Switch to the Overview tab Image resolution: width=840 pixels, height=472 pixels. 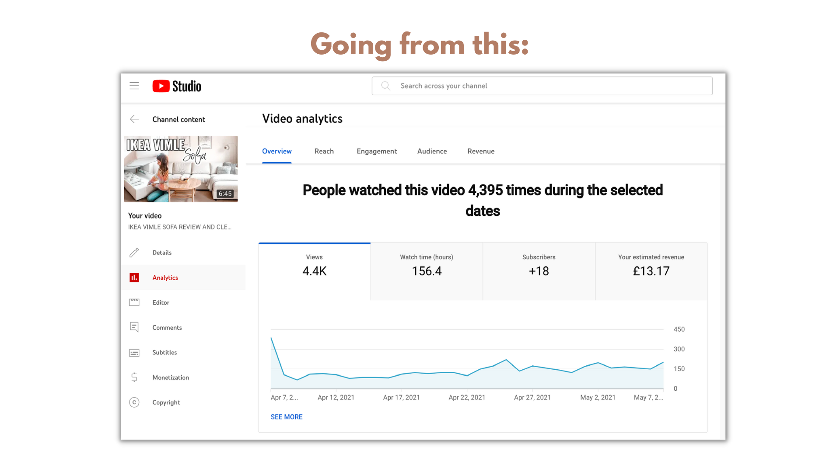point(277,151)
